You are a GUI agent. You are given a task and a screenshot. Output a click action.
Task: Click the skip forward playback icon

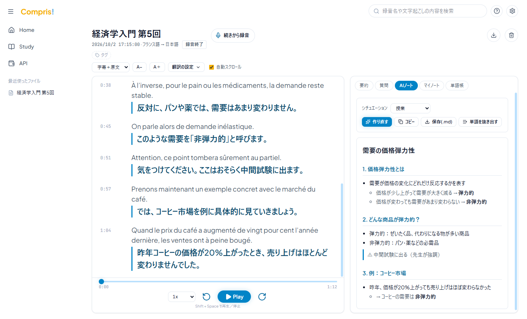click(262, 297)
